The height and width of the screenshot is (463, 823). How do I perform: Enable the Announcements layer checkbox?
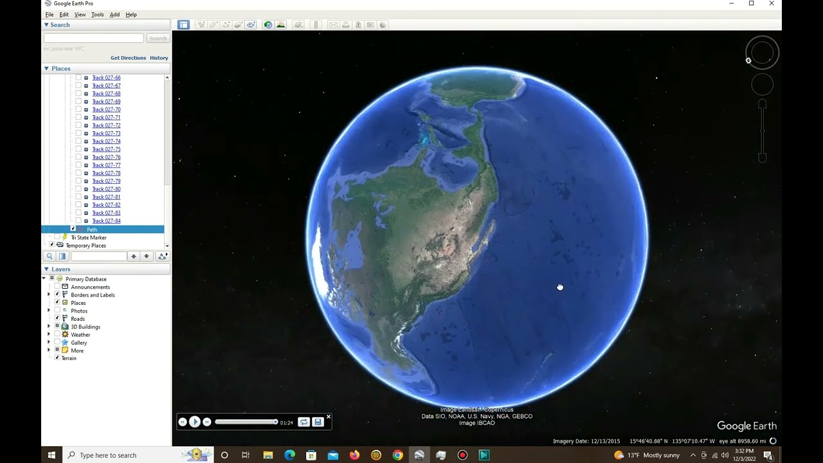click(57, 287)
